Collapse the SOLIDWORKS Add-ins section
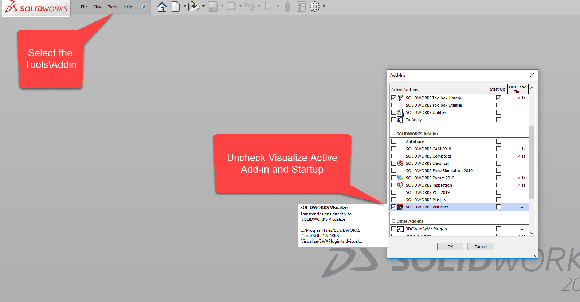Screen dimensions: 580x302 [393, 134]
